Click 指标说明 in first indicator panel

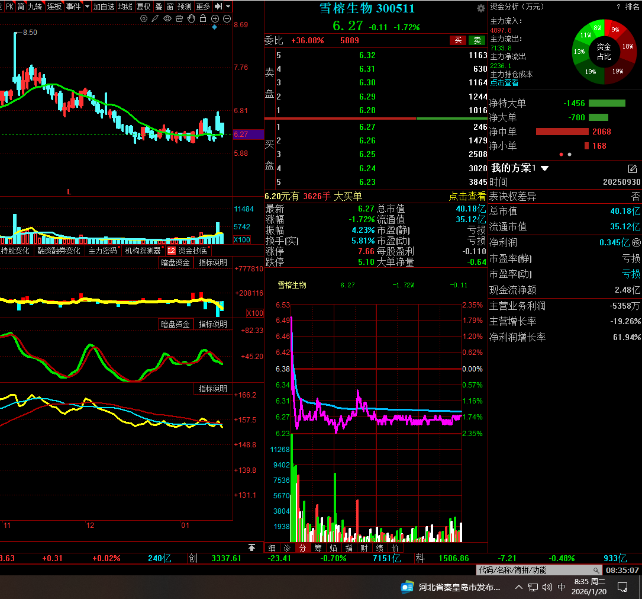[x=212, y=263]
